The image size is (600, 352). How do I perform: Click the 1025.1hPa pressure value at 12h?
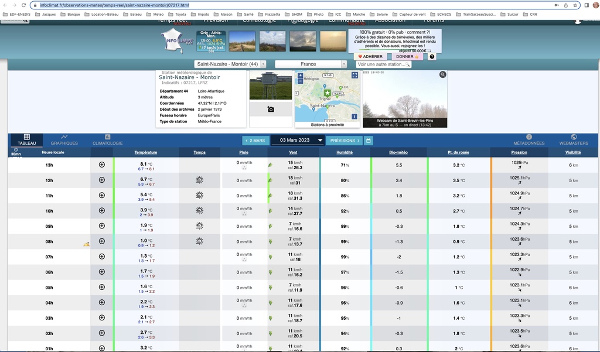[x=519, y=178]
